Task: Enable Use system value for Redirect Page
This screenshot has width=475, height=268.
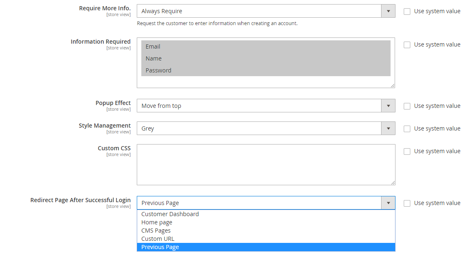Action: point(407,203)
